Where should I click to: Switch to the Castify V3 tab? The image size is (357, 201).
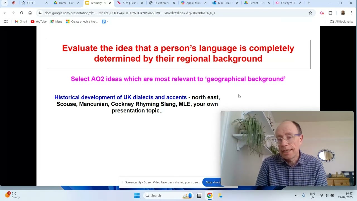tap(288, 3)
